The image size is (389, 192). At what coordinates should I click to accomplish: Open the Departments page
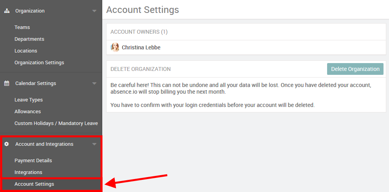tap(29, 39)
